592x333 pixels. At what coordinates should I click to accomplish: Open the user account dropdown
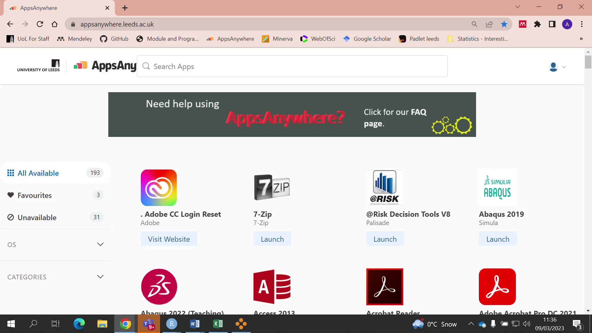click(x=557, y=67)
